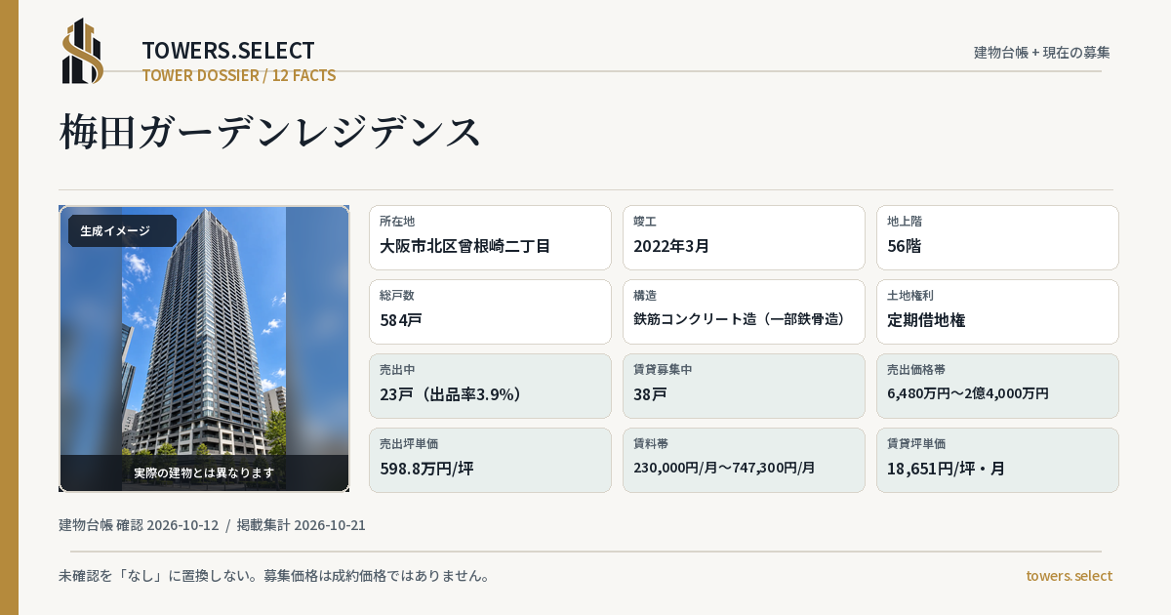
Task: Select the 構造 card 鉄筋コンクリート造
Action: tap(744, 311)
